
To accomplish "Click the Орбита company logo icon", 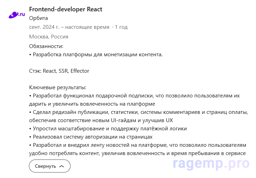I will pyautogui.click(x=17, y=14).
